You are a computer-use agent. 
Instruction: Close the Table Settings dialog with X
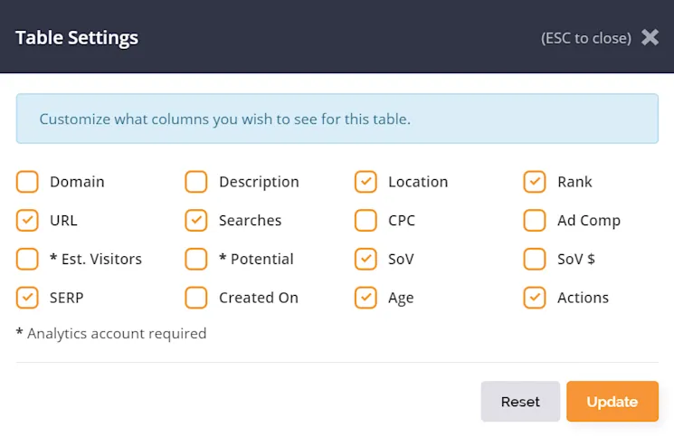(650, 37)
